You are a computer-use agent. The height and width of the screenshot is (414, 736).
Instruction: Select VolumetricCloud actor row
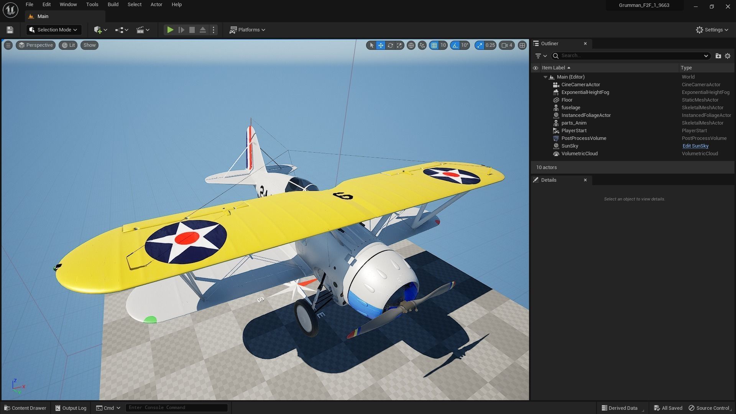632,154
